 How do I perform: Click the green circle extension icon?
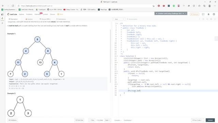(174, 6)
